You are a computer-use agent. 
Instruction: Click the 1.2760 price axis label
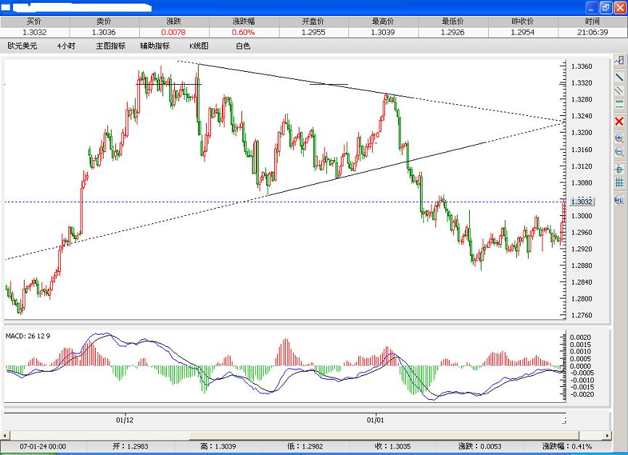coord(582,315)
